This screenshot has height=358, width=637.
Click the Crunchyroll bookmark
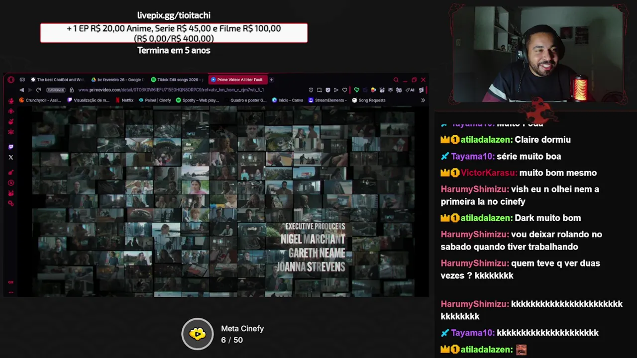40,100
